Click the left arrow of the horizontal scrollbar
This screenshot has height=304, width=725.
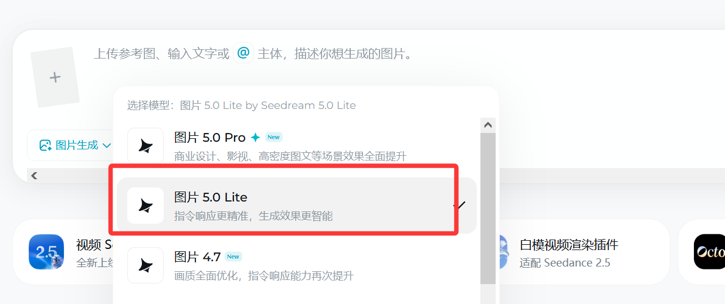[34, 175]
